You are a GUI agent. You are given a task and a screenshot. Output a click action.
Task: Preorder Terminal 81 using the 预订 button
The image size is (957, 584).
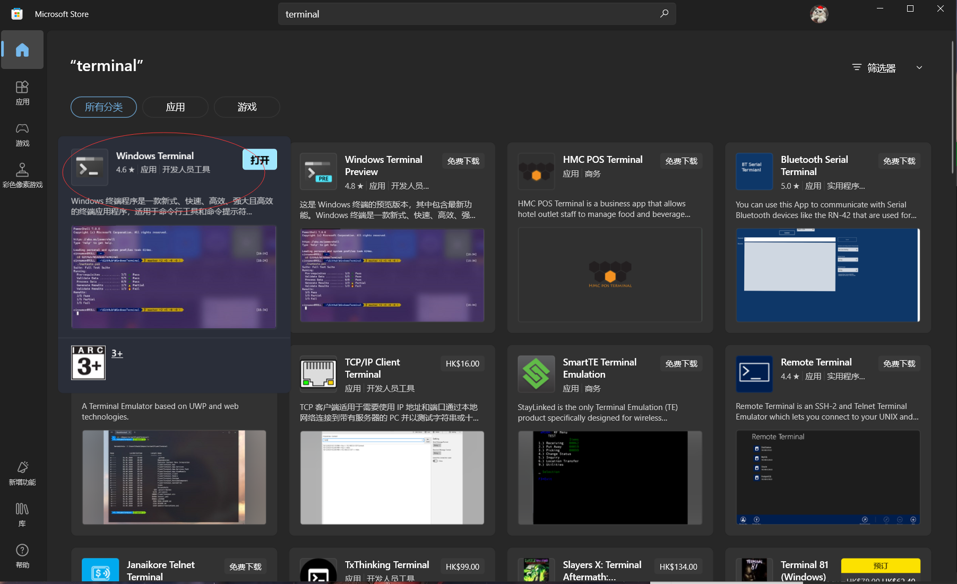click(x=880, y=565)
